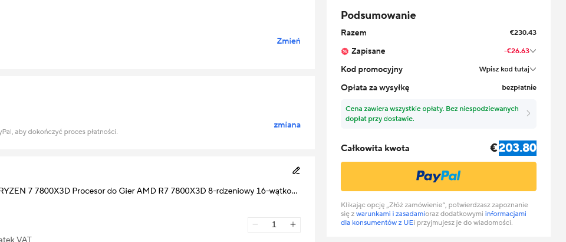Open the price info banner arrow
The image size is (566, 242).
point(528,114)
